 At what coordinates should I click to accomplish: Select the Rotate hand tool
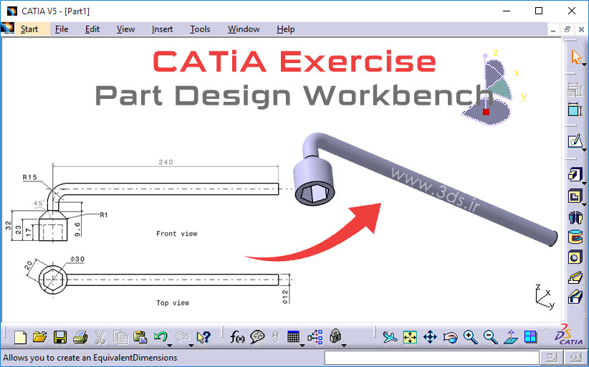tap(450, 337)
